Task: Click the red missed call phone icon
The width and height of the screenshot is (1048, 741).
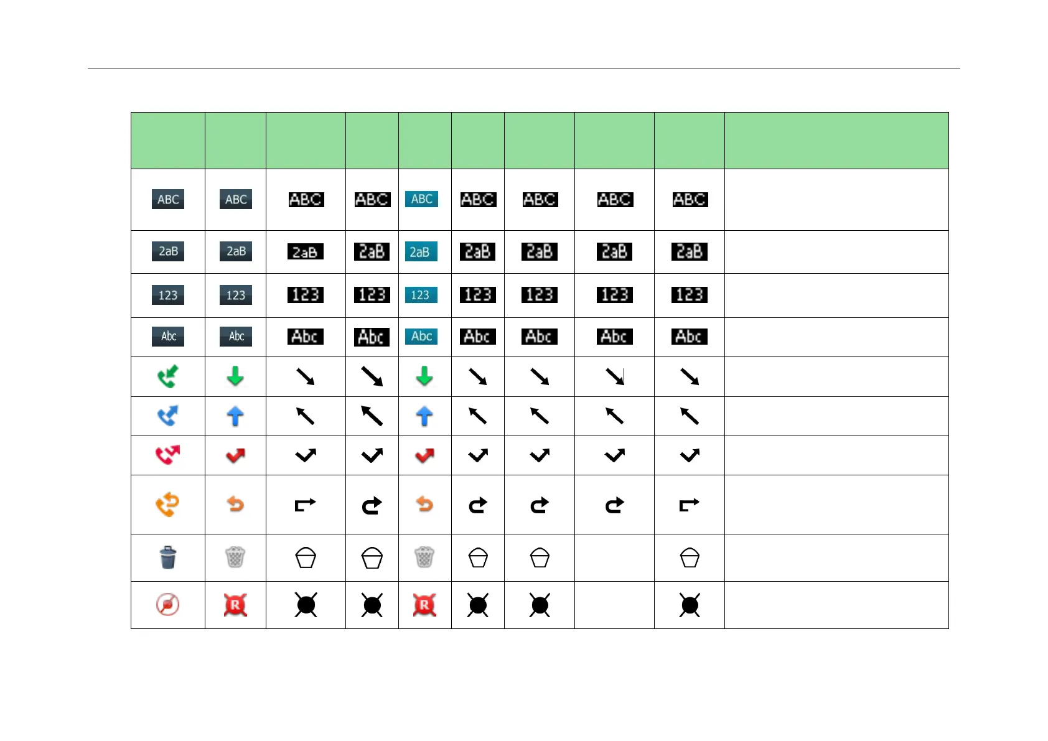Action: coord(167,455)
